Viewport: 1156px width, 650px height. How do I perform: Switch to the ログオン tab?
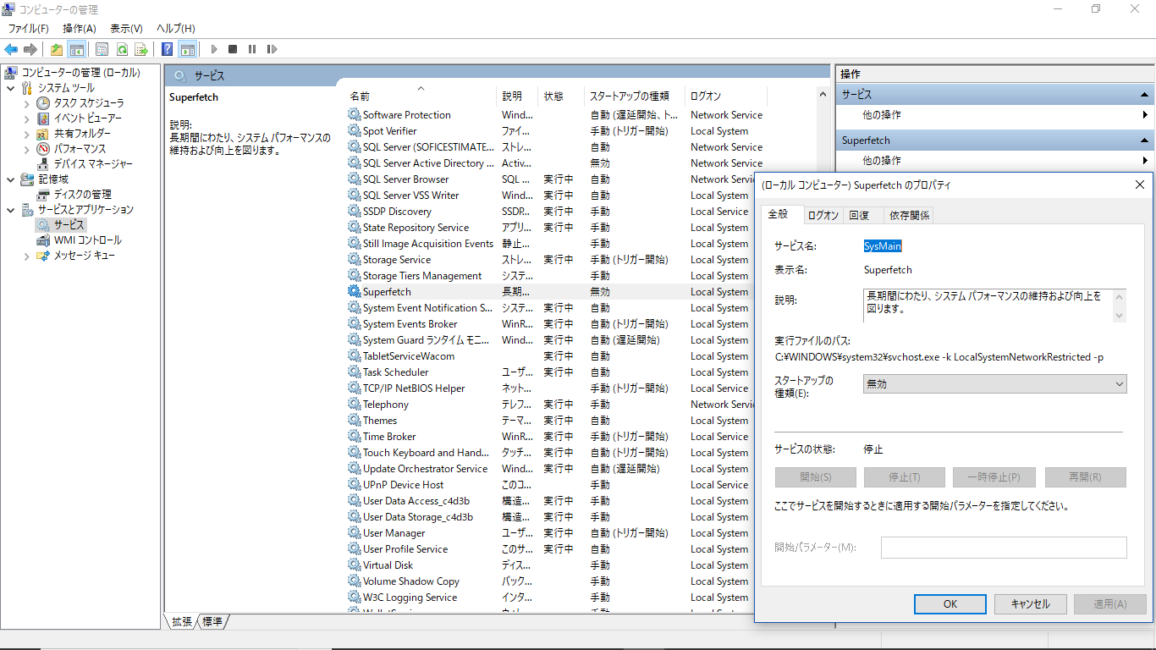point(823,215)
